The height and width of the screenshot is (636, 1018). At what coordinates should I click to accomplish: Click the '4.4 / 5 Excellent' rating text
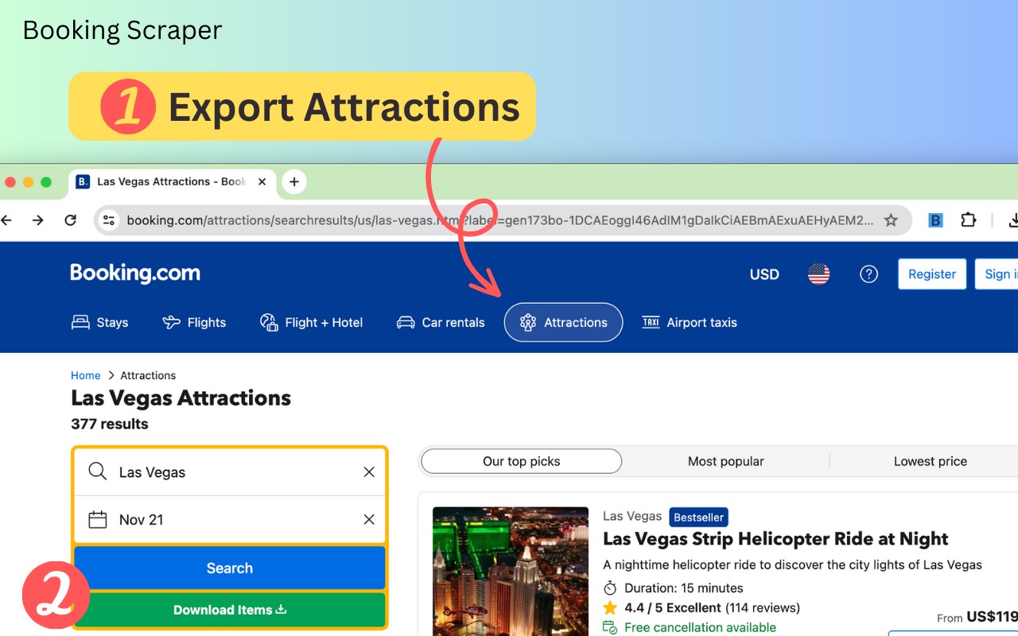(673, 608)
